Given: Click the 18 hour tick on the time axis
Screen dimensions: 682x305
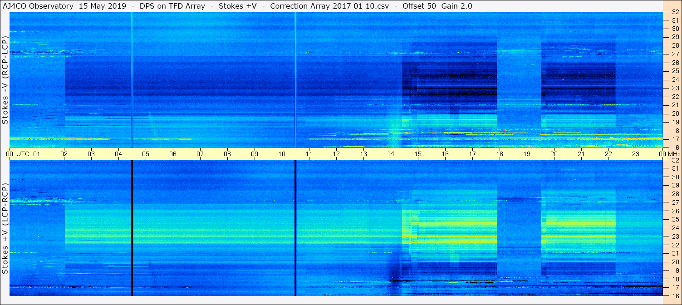Looking at the screenshot, I should click(500, 154).
